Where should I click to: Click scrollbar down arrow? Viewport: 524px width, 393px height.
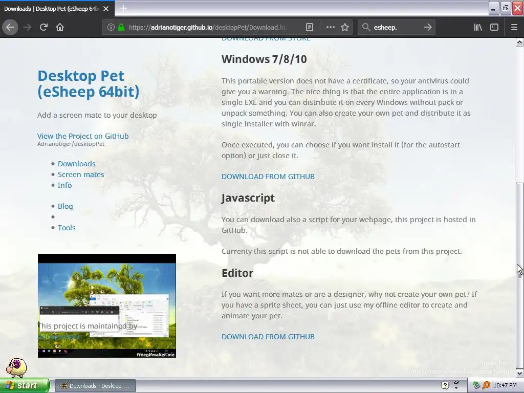tap(519, 373)
